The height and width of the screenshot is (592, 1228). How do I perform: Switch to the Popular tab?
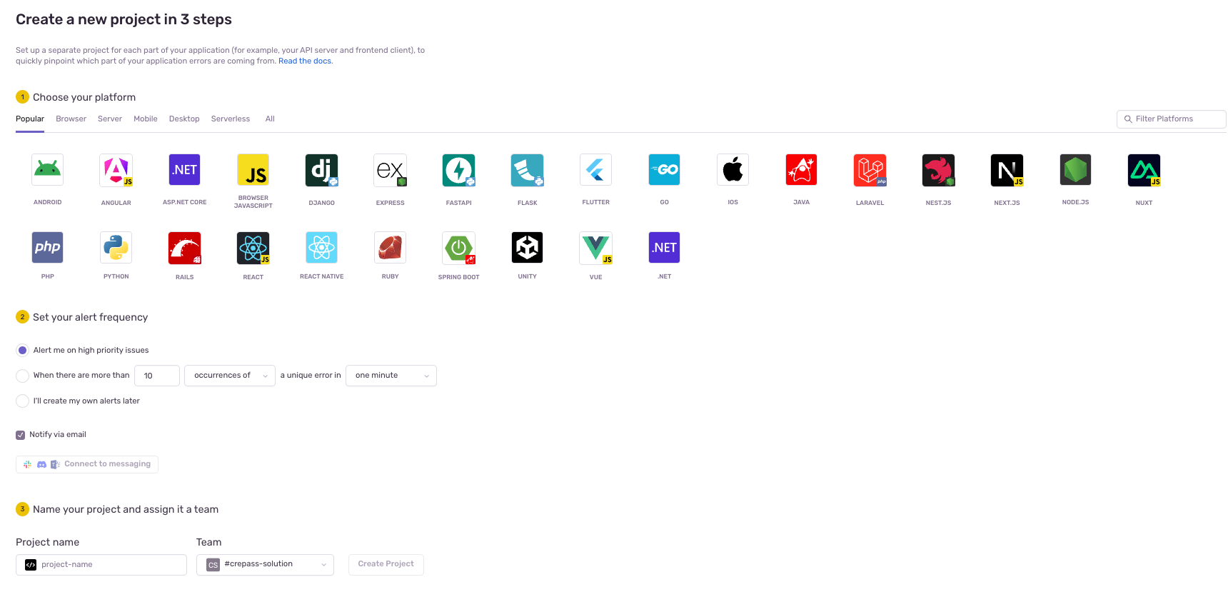(30, 119)
